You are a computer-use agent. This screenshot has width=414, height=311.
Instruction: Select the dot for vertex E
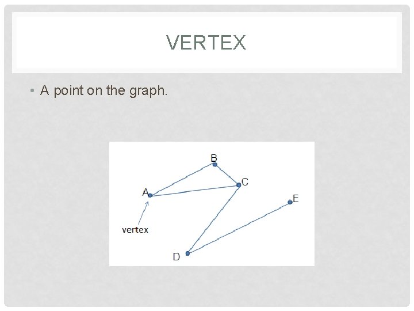pos(290,202)
